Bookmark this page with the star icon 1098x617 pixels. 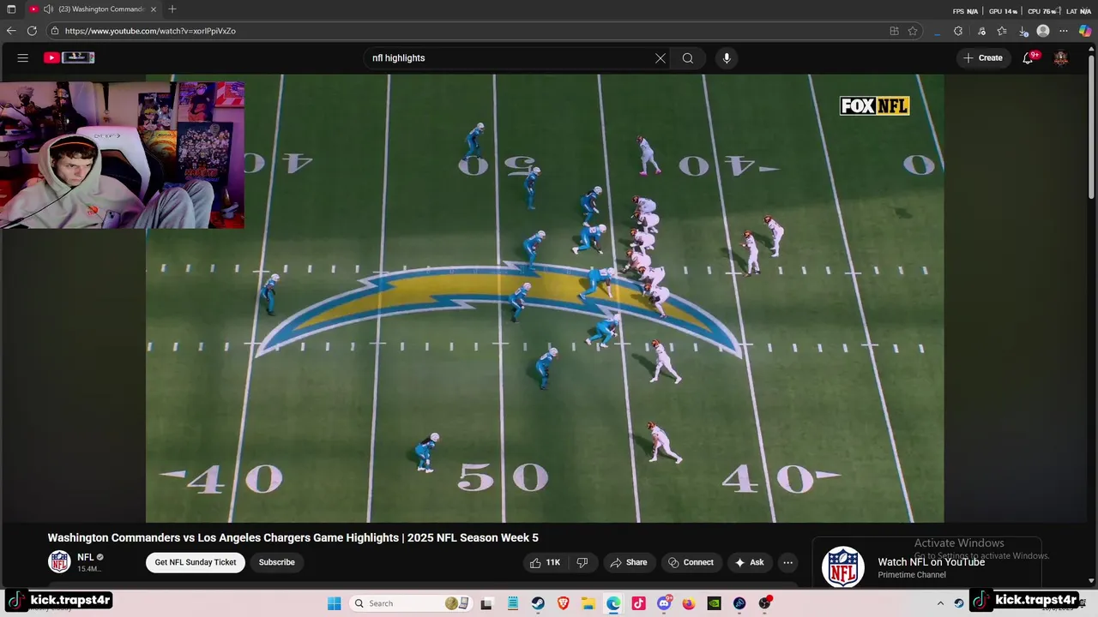(913, 31)
